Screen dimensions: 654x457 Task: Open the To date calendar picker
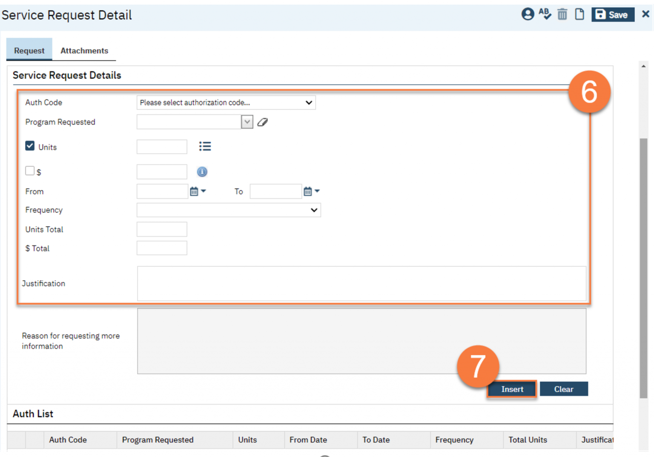coord(311,191)
